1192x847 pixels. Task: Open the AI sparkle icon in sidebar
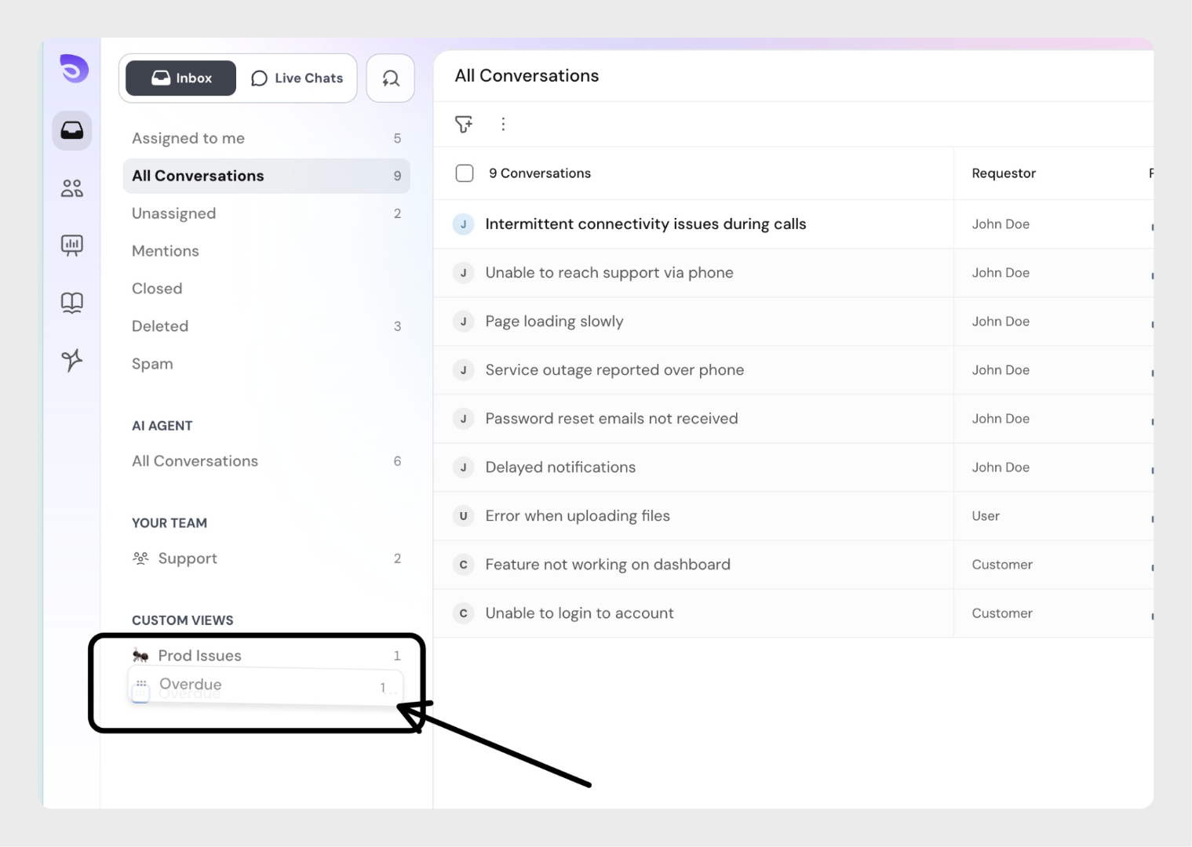[x=72, y=360]
